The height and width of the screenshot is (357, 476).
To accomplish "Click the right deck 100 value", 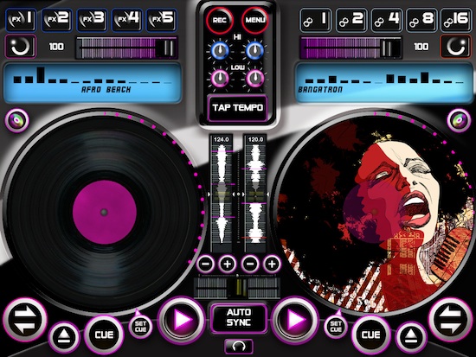I will pyautogui.click(x=421, y=47).
